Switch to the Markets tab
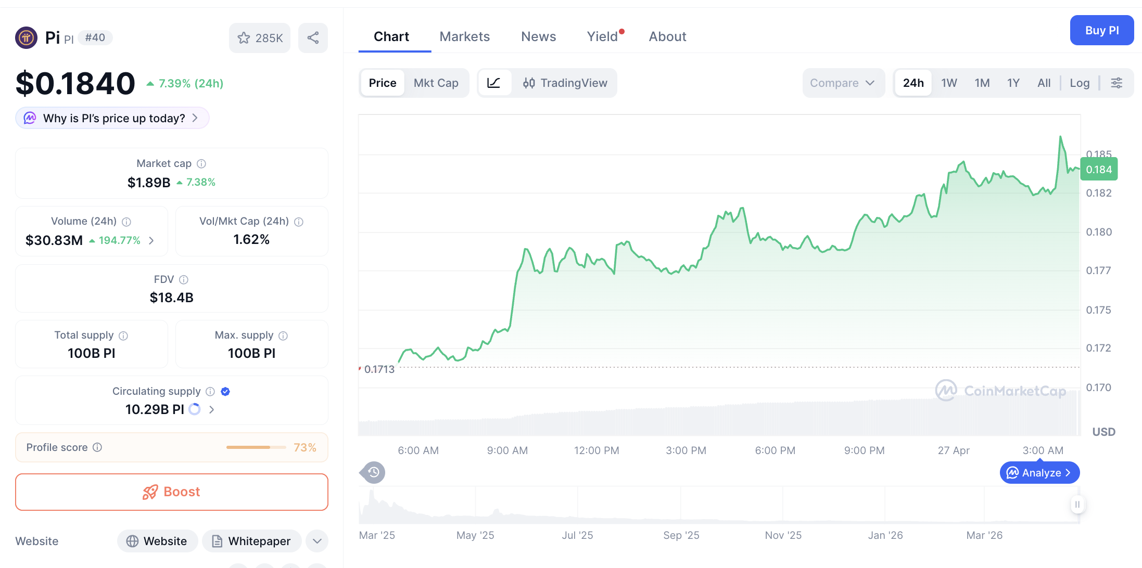The image size is (1142, 568). tap(465, 36)
